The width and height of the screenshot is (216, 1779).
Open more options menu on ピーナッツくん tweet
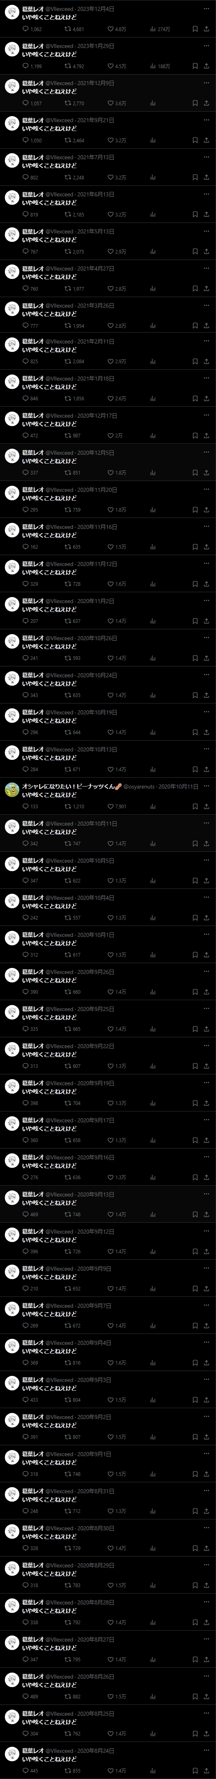[x=206, y=786]
